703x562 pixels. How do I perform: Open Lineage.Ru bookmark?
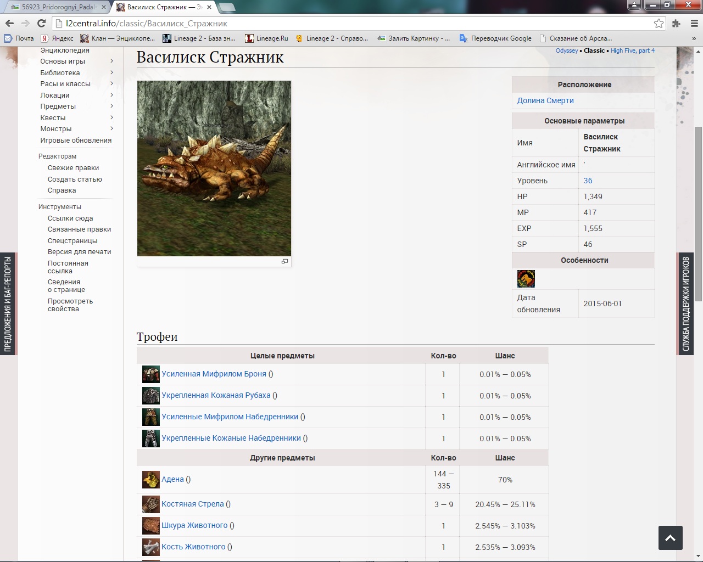[266, 38]
